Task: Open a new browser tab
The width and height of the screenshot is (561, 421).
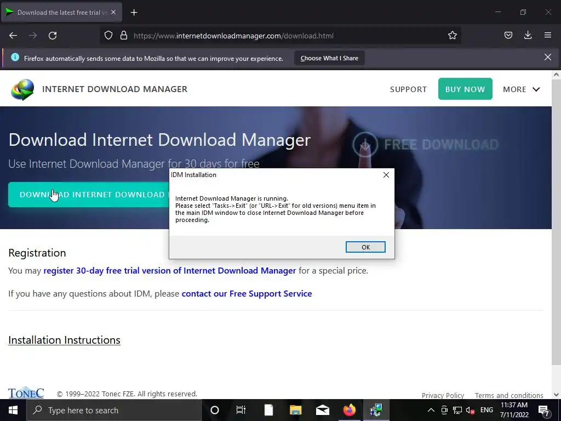Action: [134, 13]
